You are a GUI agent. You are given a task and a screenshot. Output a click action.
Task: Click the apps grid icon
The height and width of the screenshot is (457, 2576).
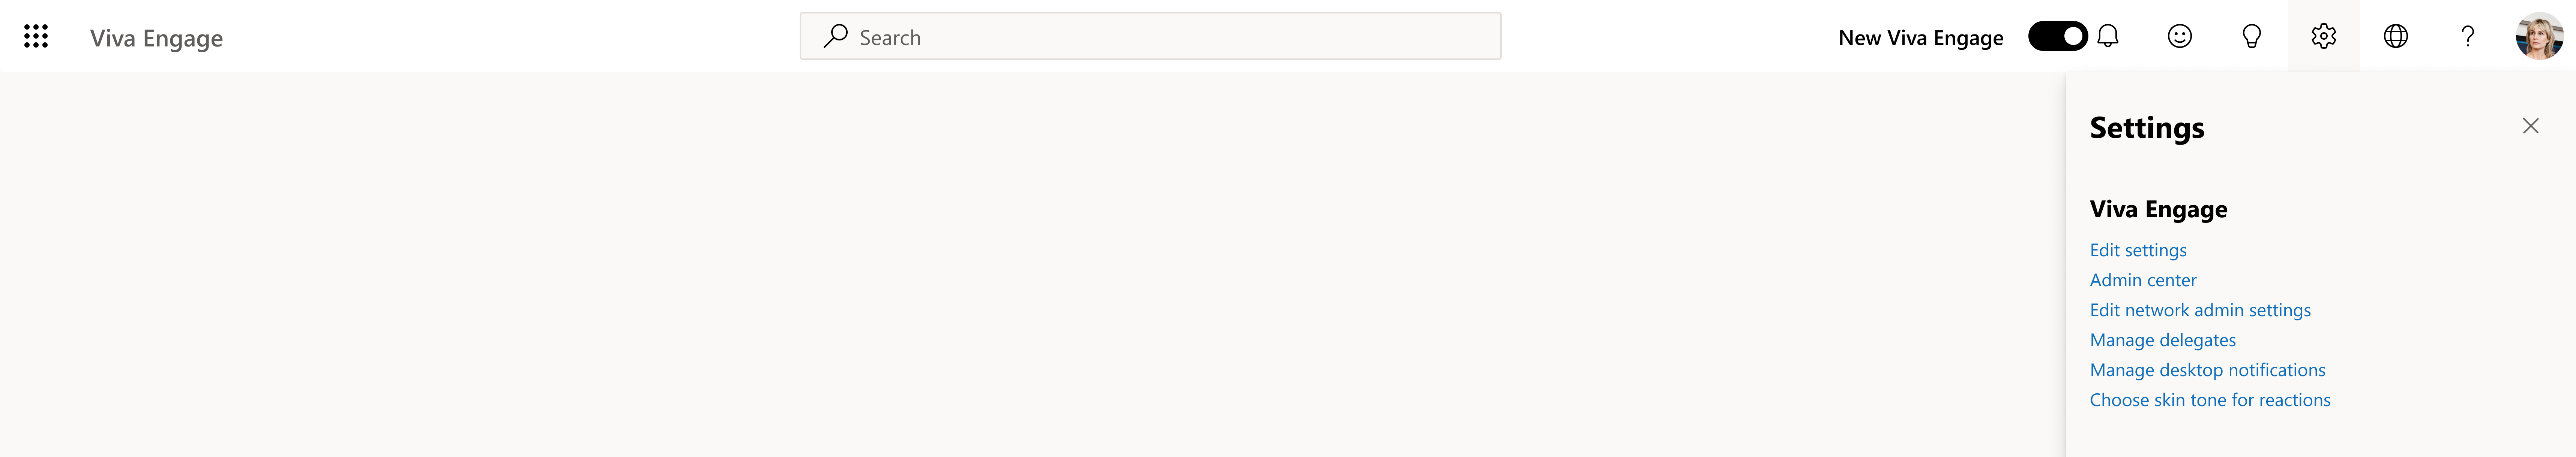point(36,36)
